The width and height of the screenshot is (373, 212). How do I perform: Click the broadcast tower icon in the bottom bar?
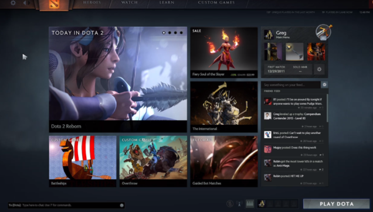[239, 204]
